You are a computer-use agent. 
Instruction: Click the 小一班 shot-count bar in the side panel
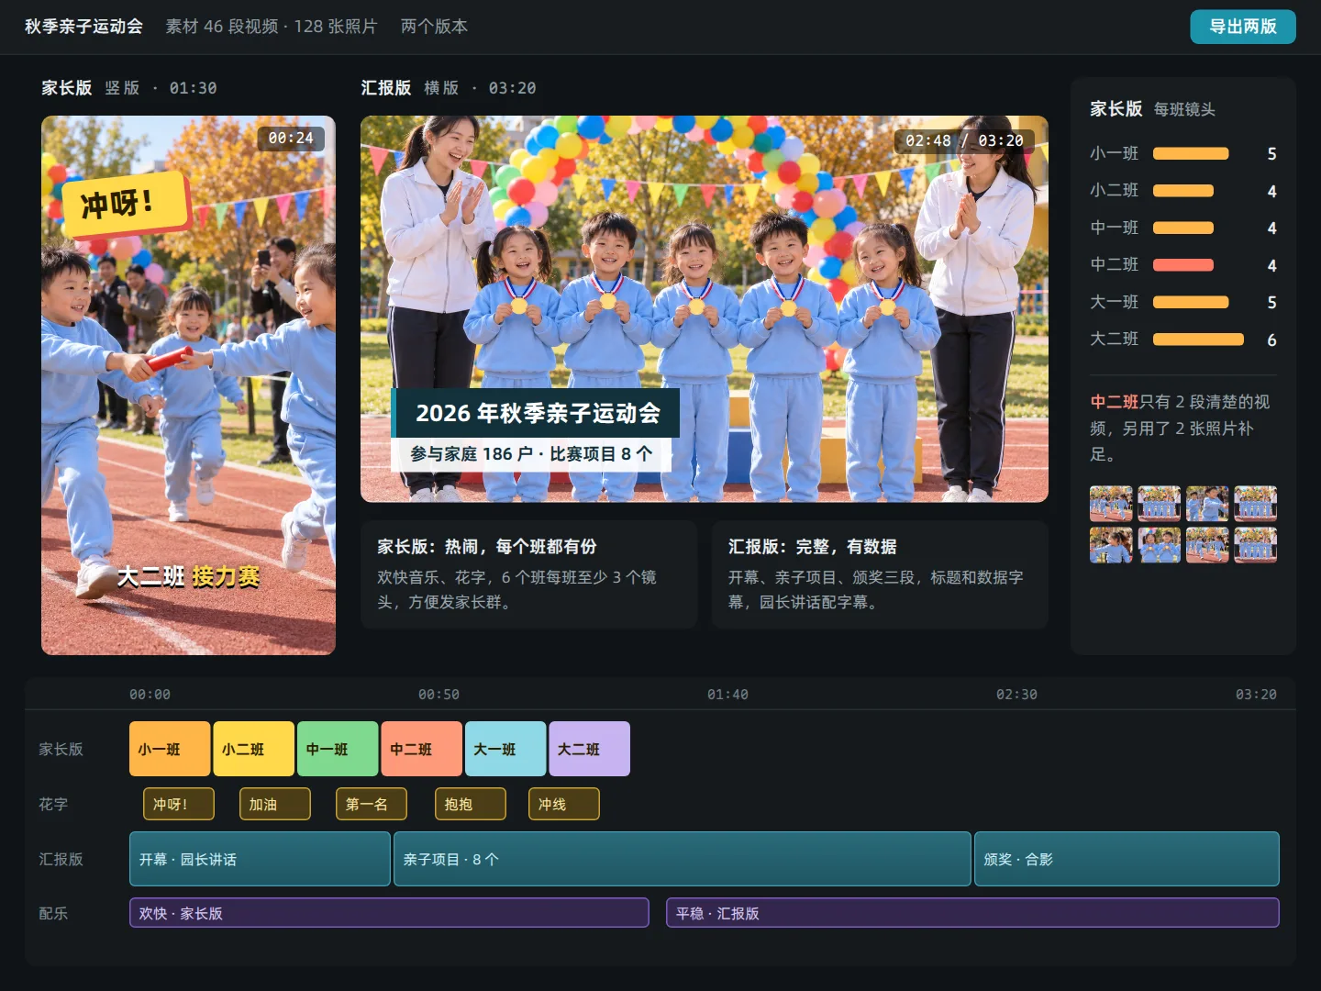[1191, 153]
